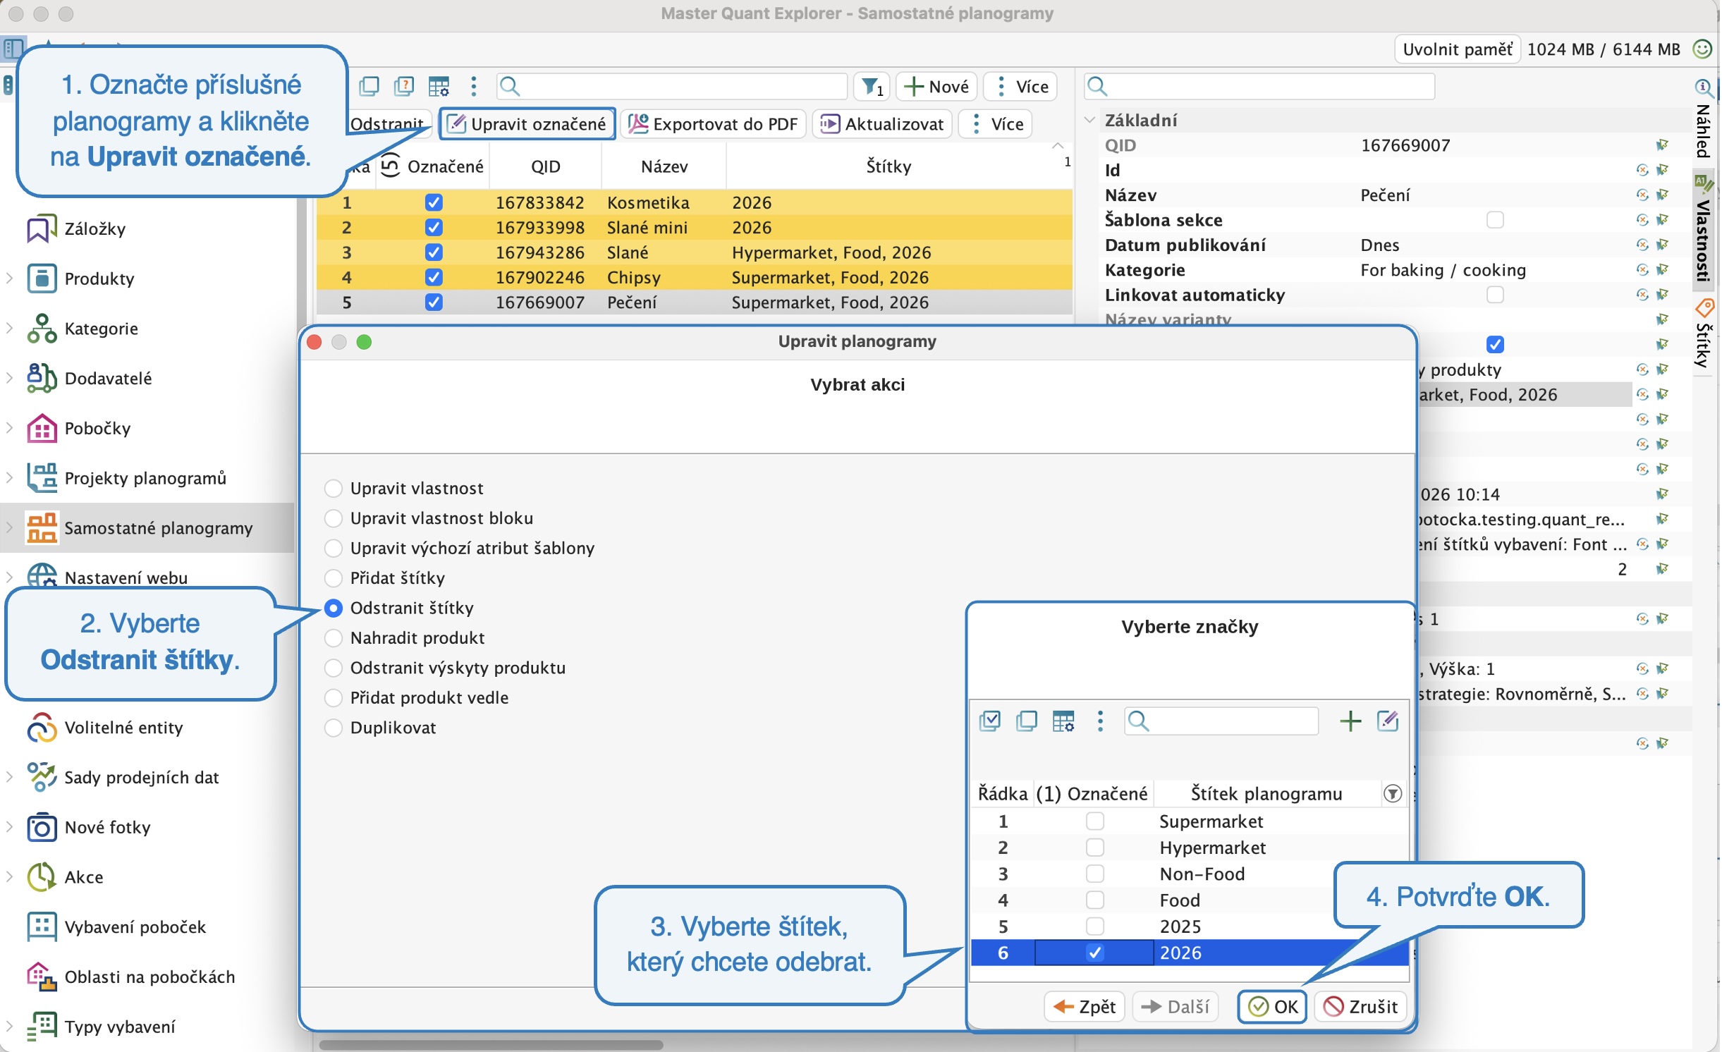This screenshot has width=1722, height=1052.
Task: Click the filter icon in Štítek planogramu header
Action: pyautogui.click(x=1393, y=794)
